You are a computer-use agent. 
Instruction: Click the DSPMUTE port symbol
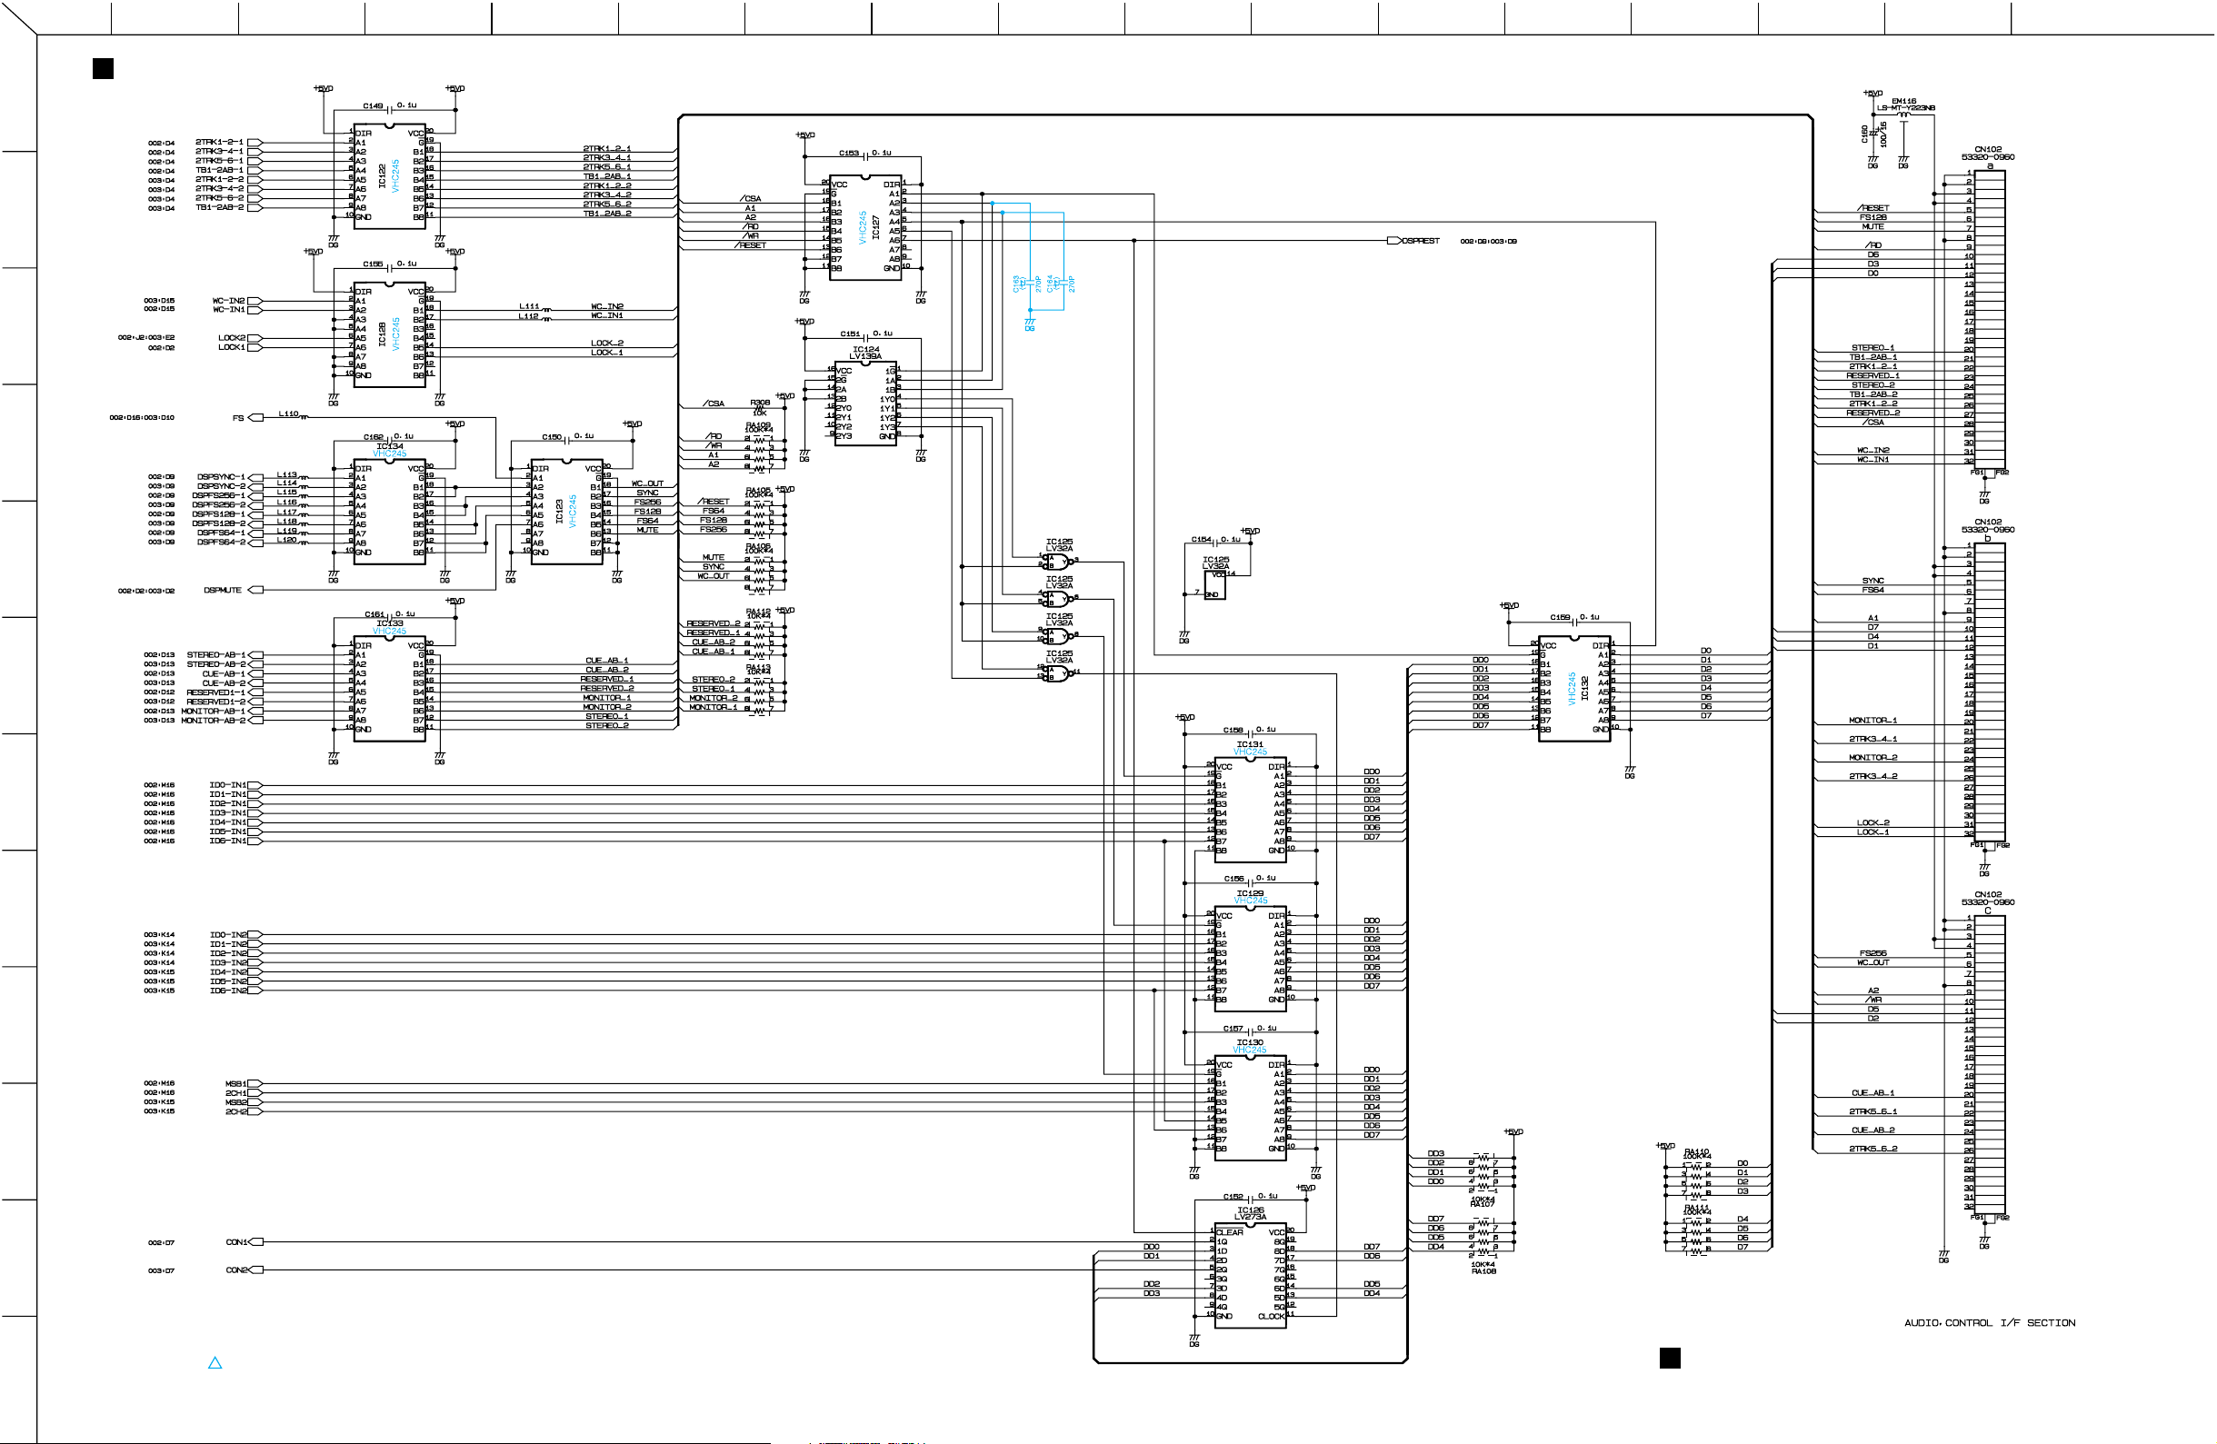pos(256,591)
